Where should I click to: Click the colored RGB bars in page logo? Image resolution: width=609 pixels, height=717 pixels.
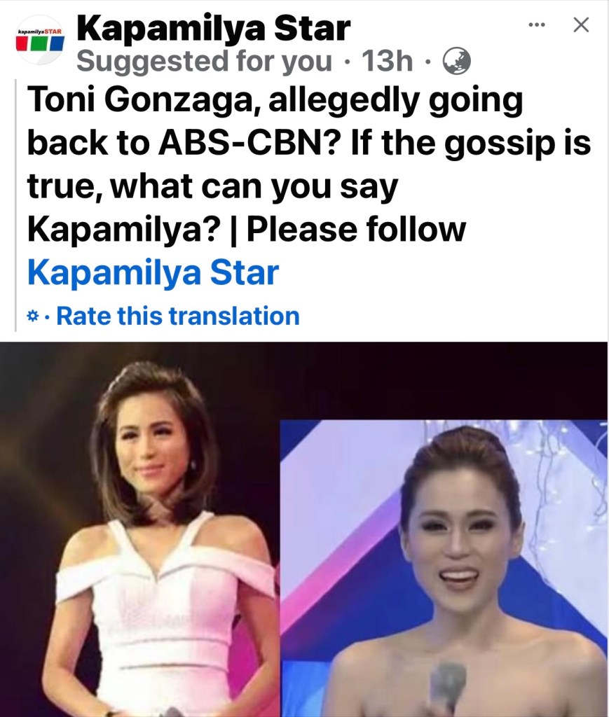pyautogui.click(x=40, y=44)
